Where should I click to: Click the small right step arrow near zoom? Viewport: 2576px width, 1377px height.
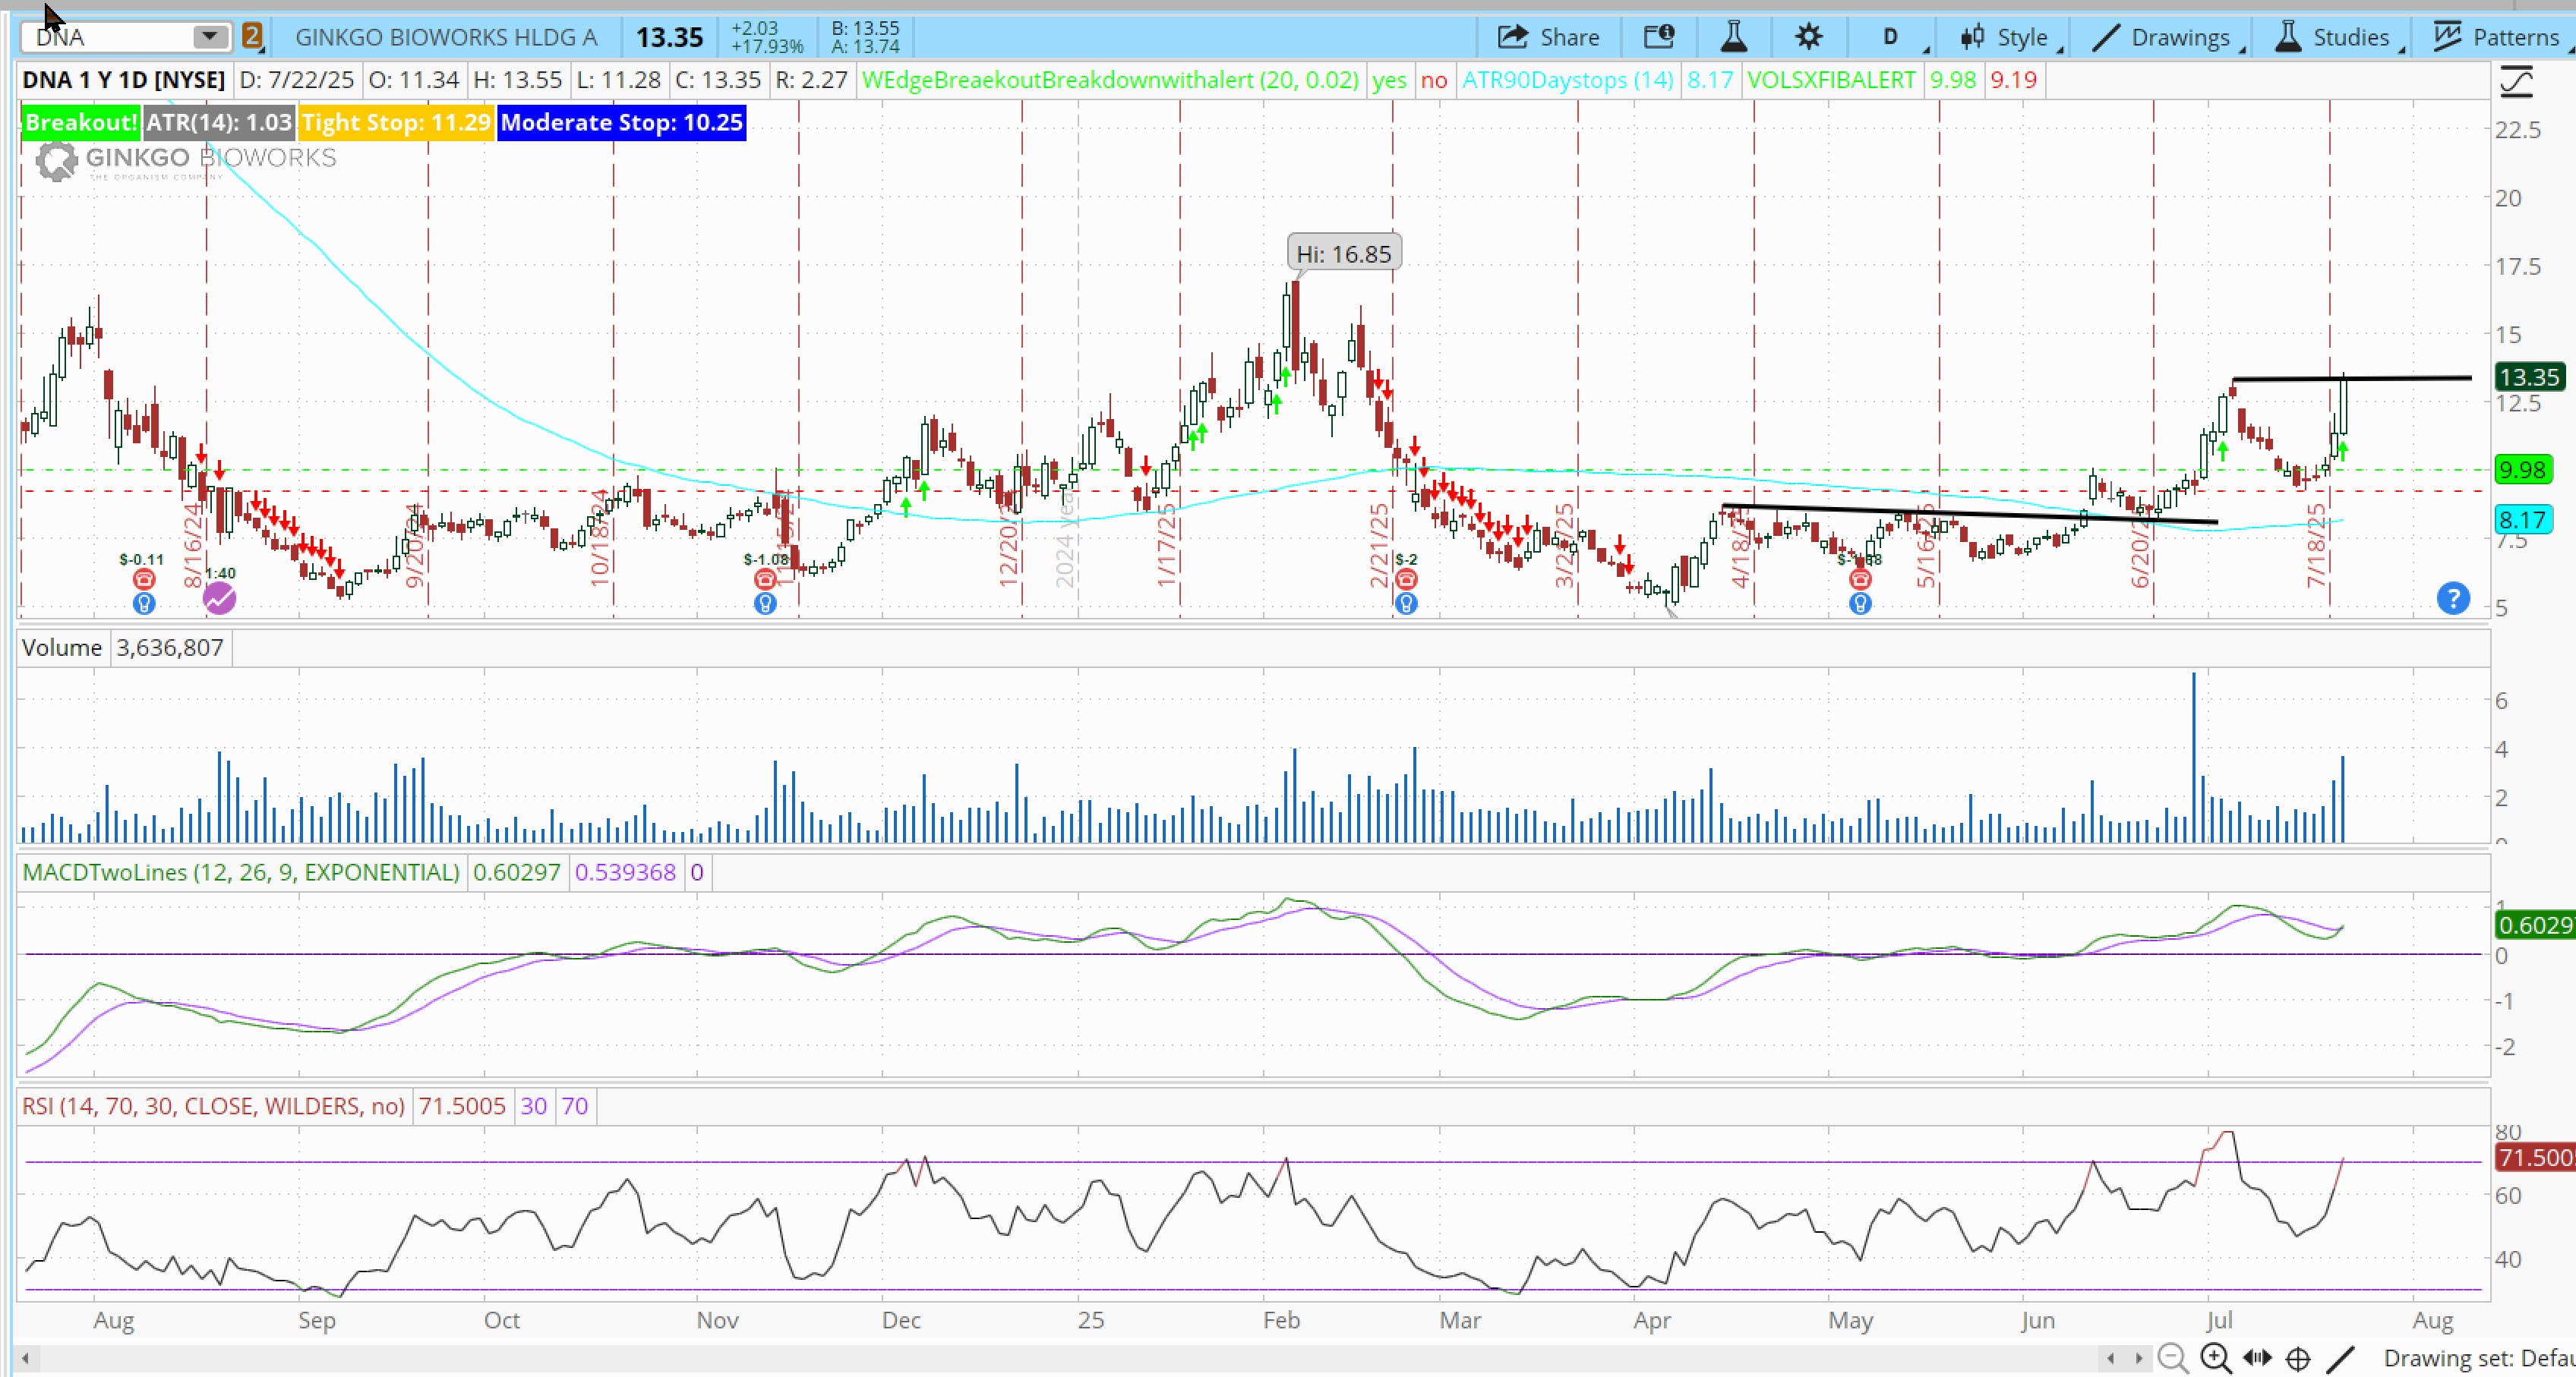pyautogui.click(x=2139, y=1358)
